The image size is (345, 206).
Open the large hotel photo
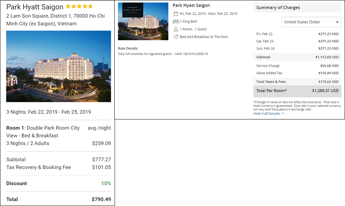[58, 66]
